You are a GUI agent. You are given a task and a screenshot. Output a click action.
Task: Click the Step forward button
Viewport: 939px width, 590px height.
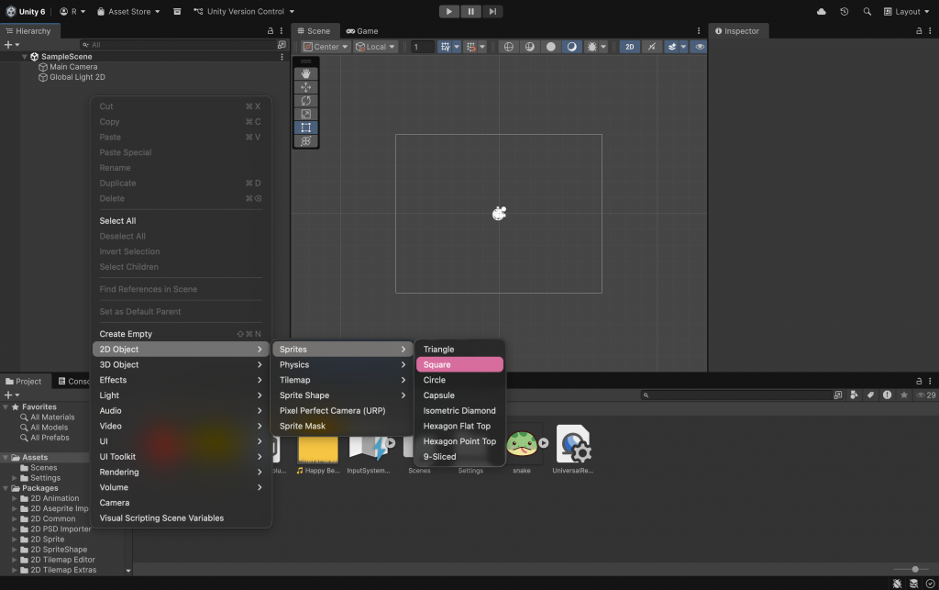coord(492,11)
